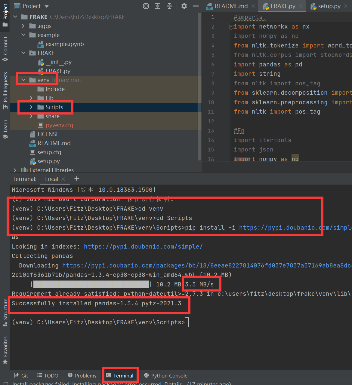Open the Commit tool window

[5, 49]
